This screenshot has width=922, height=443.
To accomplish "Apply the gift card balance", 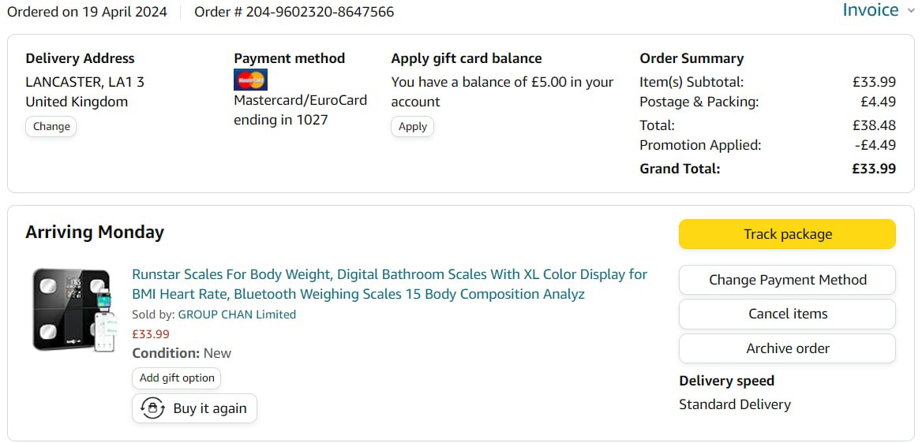I will point(412,126).
